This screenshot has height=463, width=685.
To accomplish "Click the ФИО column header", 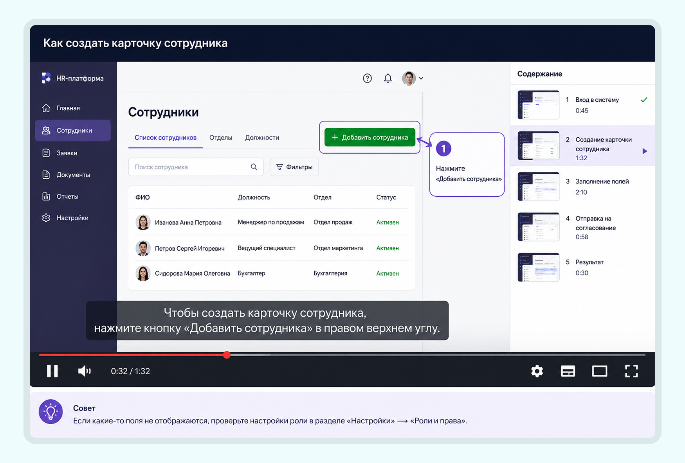I will [142, 197].
